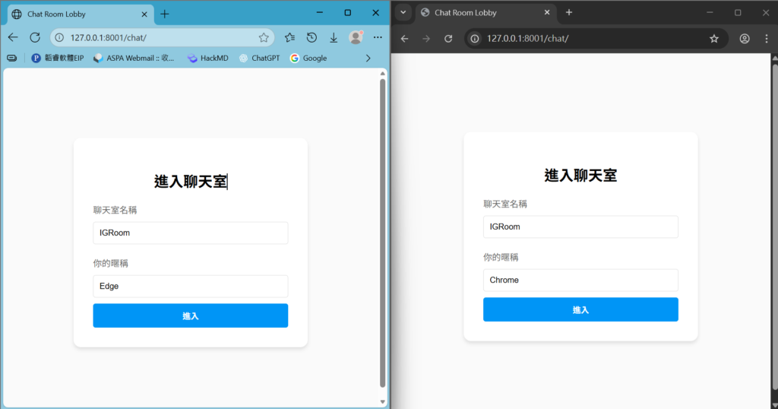Add page to favorites with Edge's star icon
The height and width of the screenshot is (409, 778).
[x=264, y=37]
